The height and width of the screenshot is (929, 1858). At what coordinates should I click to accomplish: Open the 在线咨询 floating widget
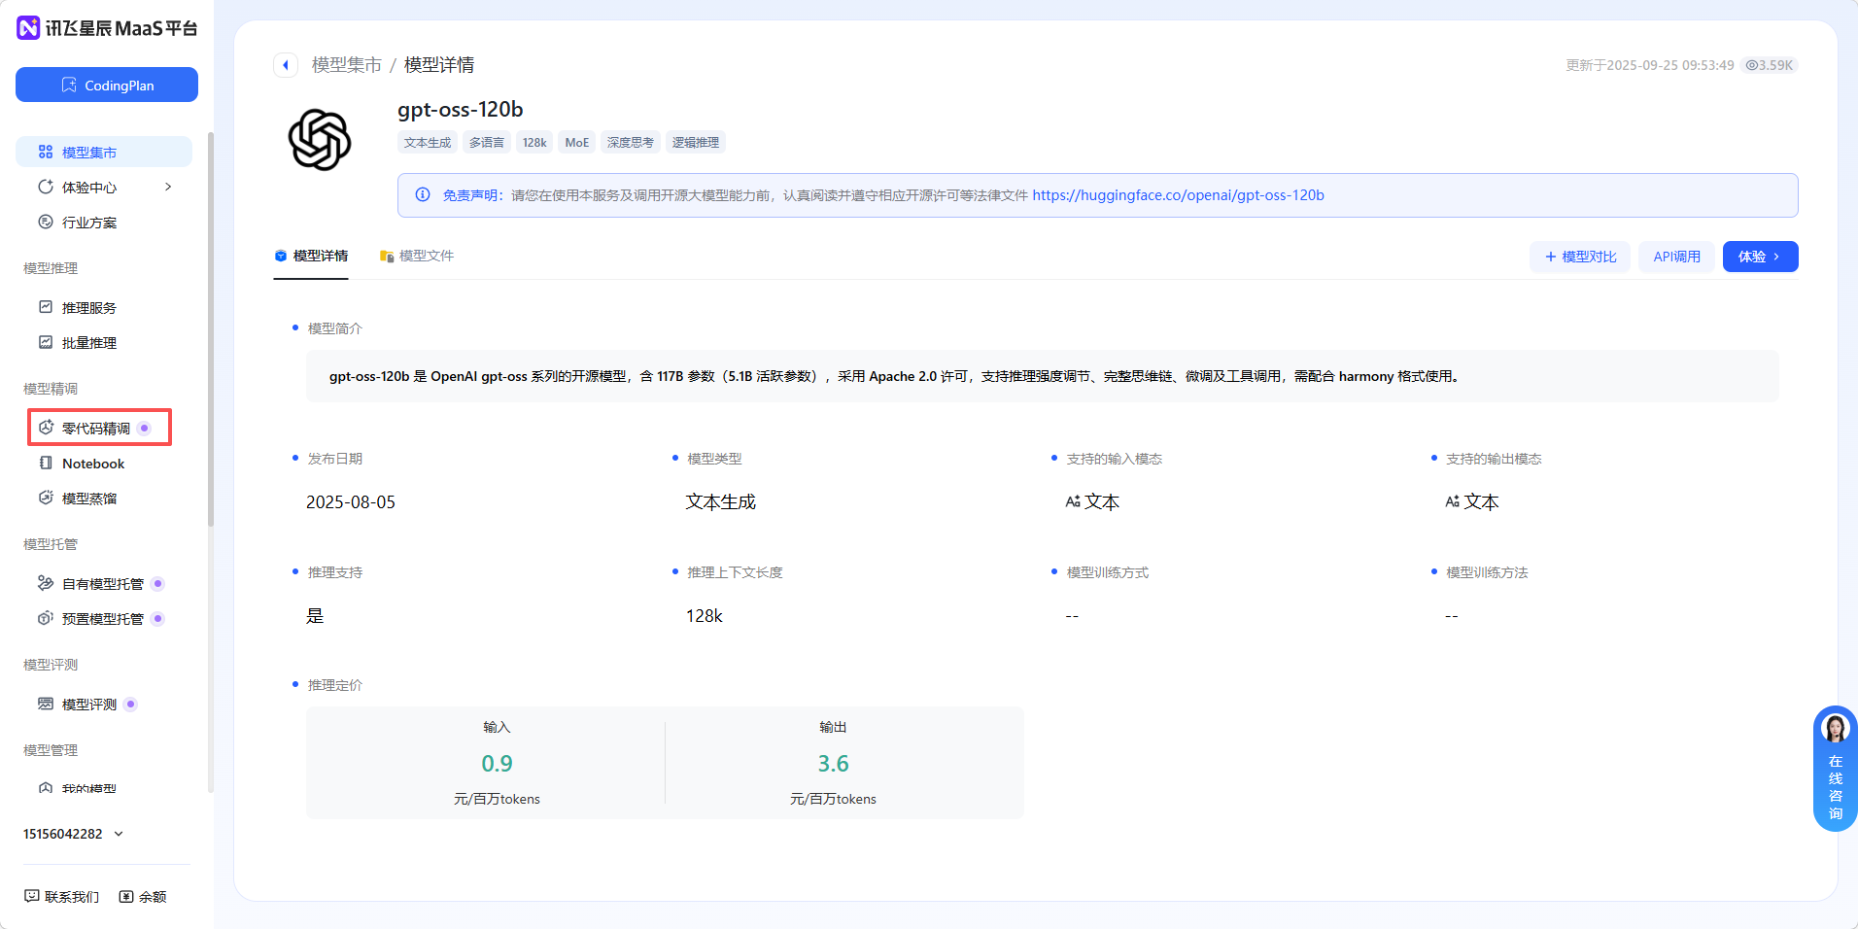coord(1836,769)
